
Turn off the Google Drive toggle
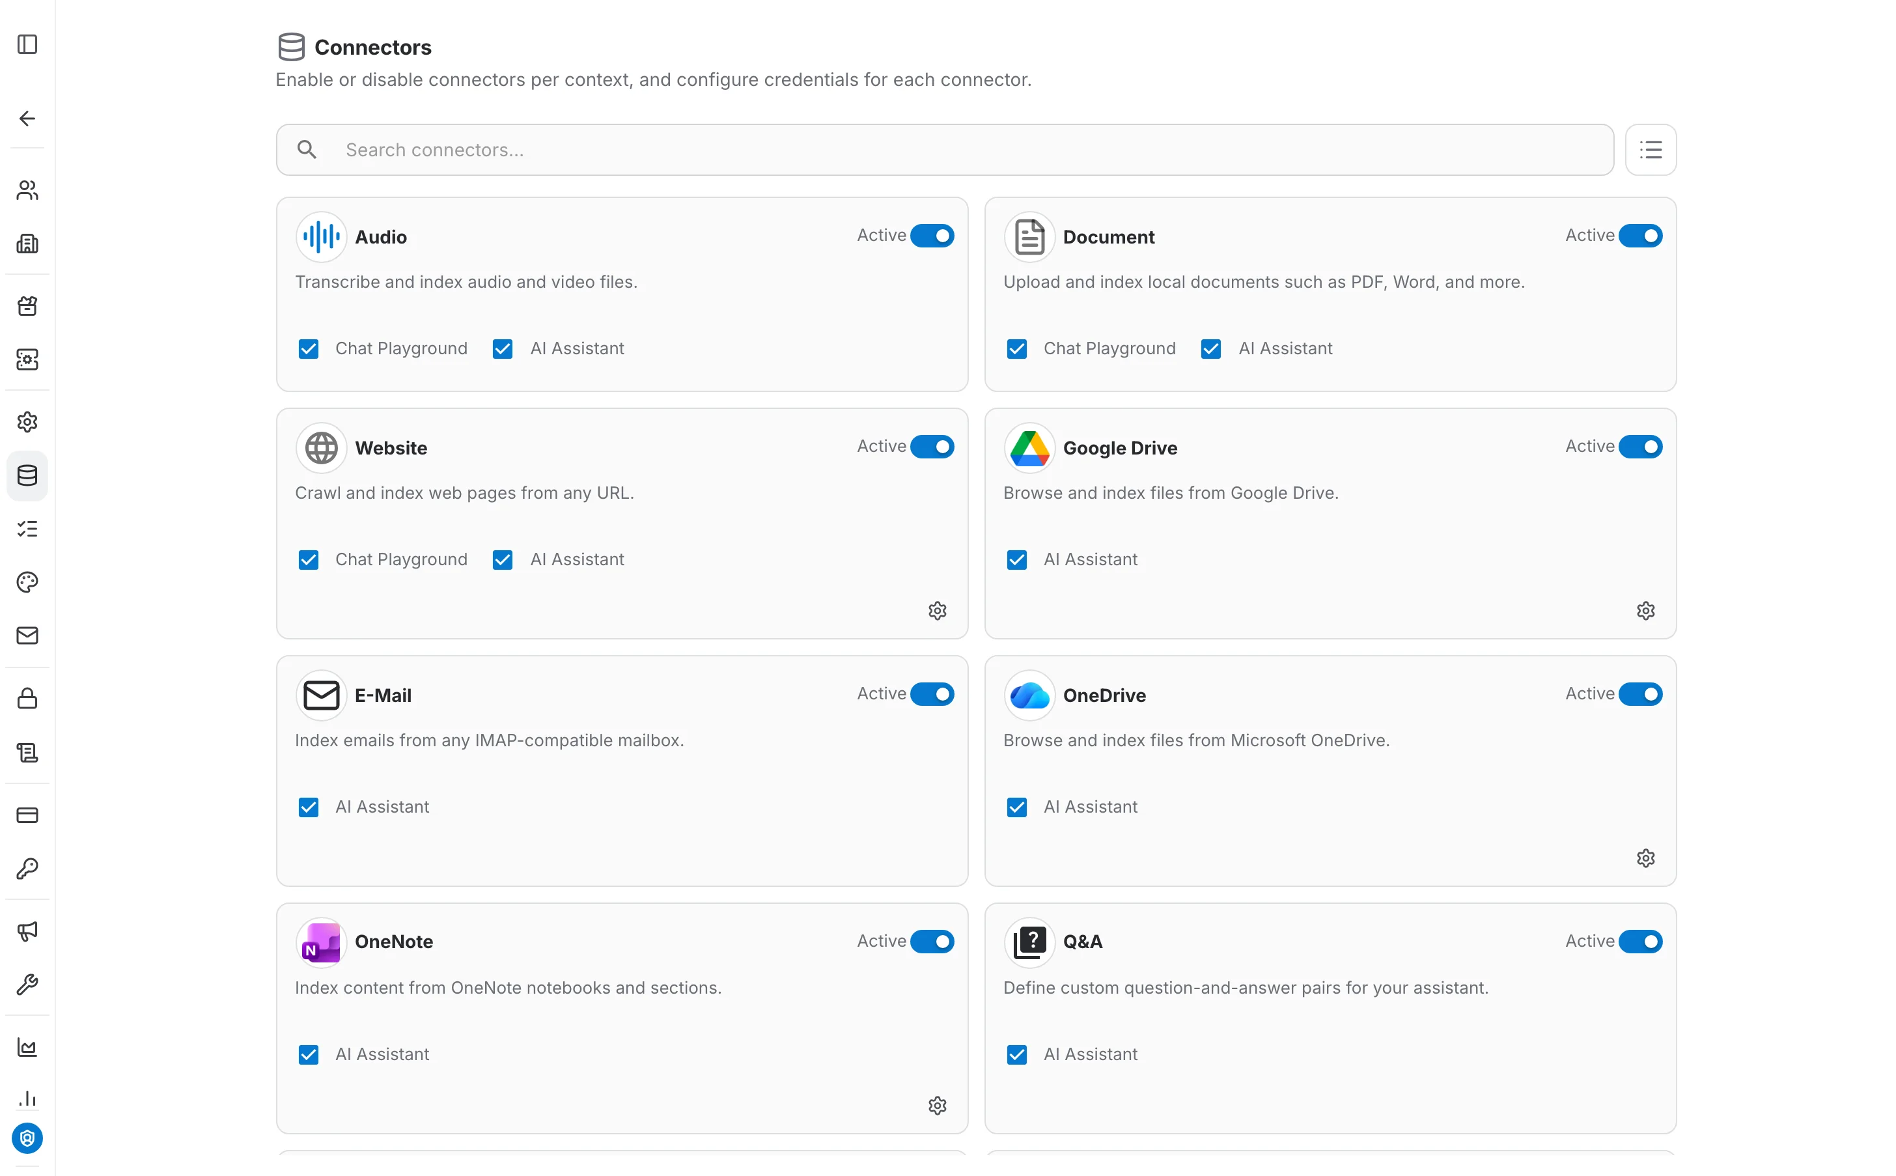tap(1640, 447)
